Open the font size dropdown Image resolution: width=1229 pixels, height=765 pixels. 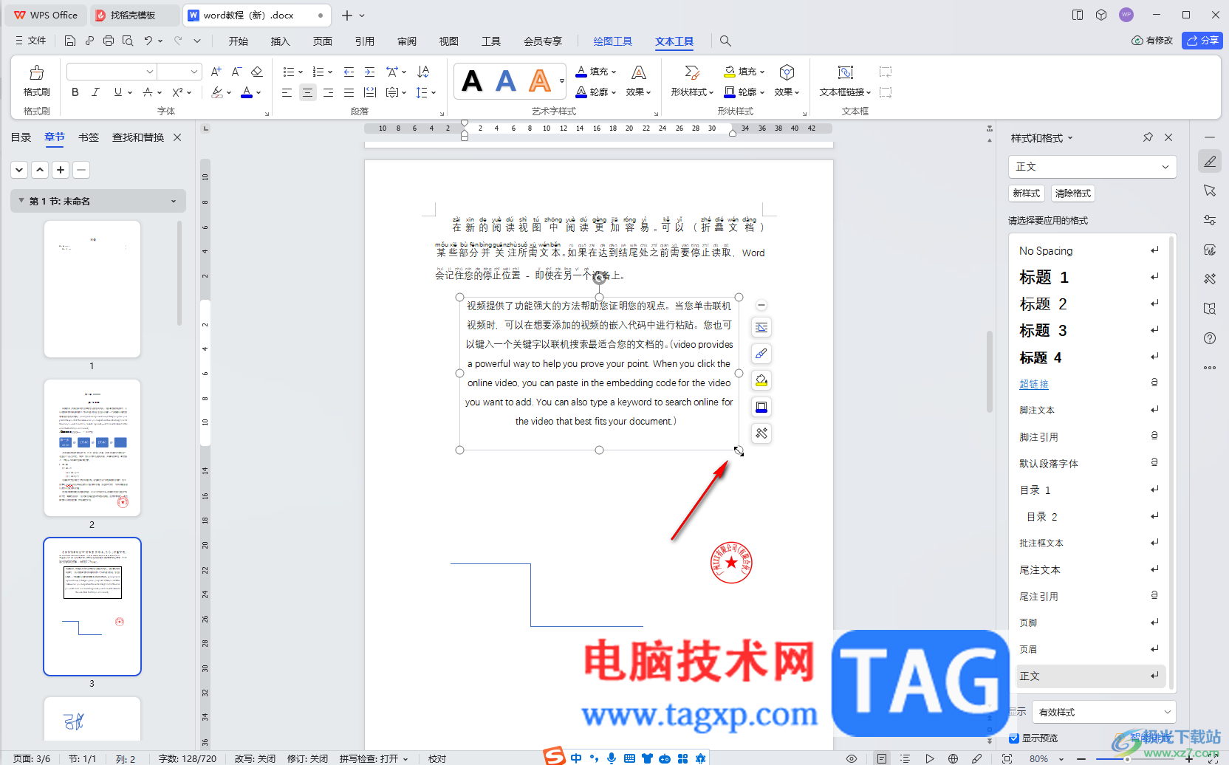tap(194, 72)
